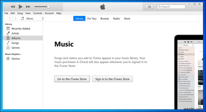Select Songs in the sidebar
206x112 pixels.
click(23, 43)
